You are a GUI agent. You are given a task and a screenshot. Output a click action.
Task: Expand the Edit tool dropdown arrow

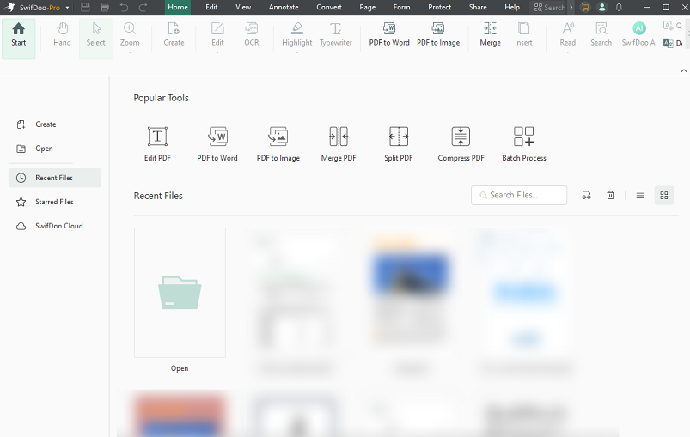click(217, 52)
